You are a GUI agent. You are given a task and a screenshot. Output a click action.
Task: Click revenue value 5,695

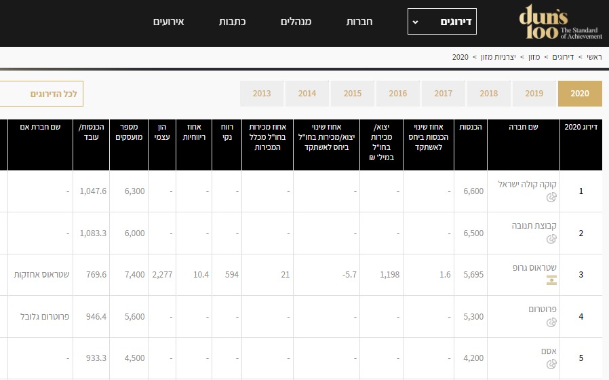pyautogui.click(x=473, y=275)
